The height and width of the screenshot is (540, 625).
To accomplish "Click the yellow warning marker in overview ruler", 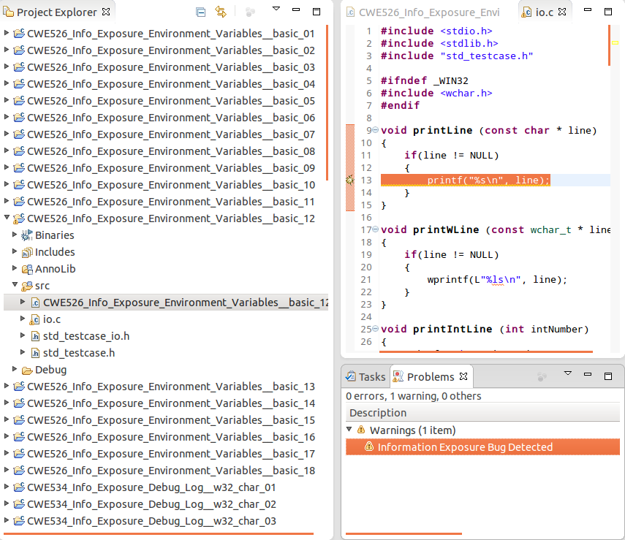I will [x=615, y=42].
